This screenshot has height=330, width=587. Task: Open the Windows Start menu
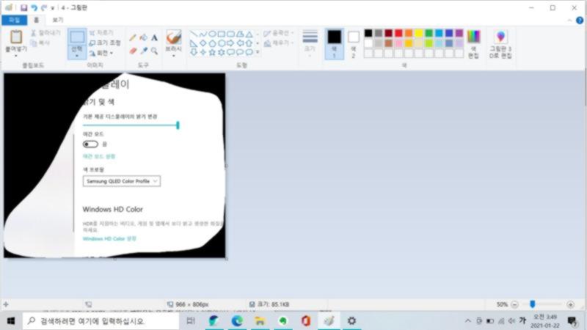[x=11, y=321]
